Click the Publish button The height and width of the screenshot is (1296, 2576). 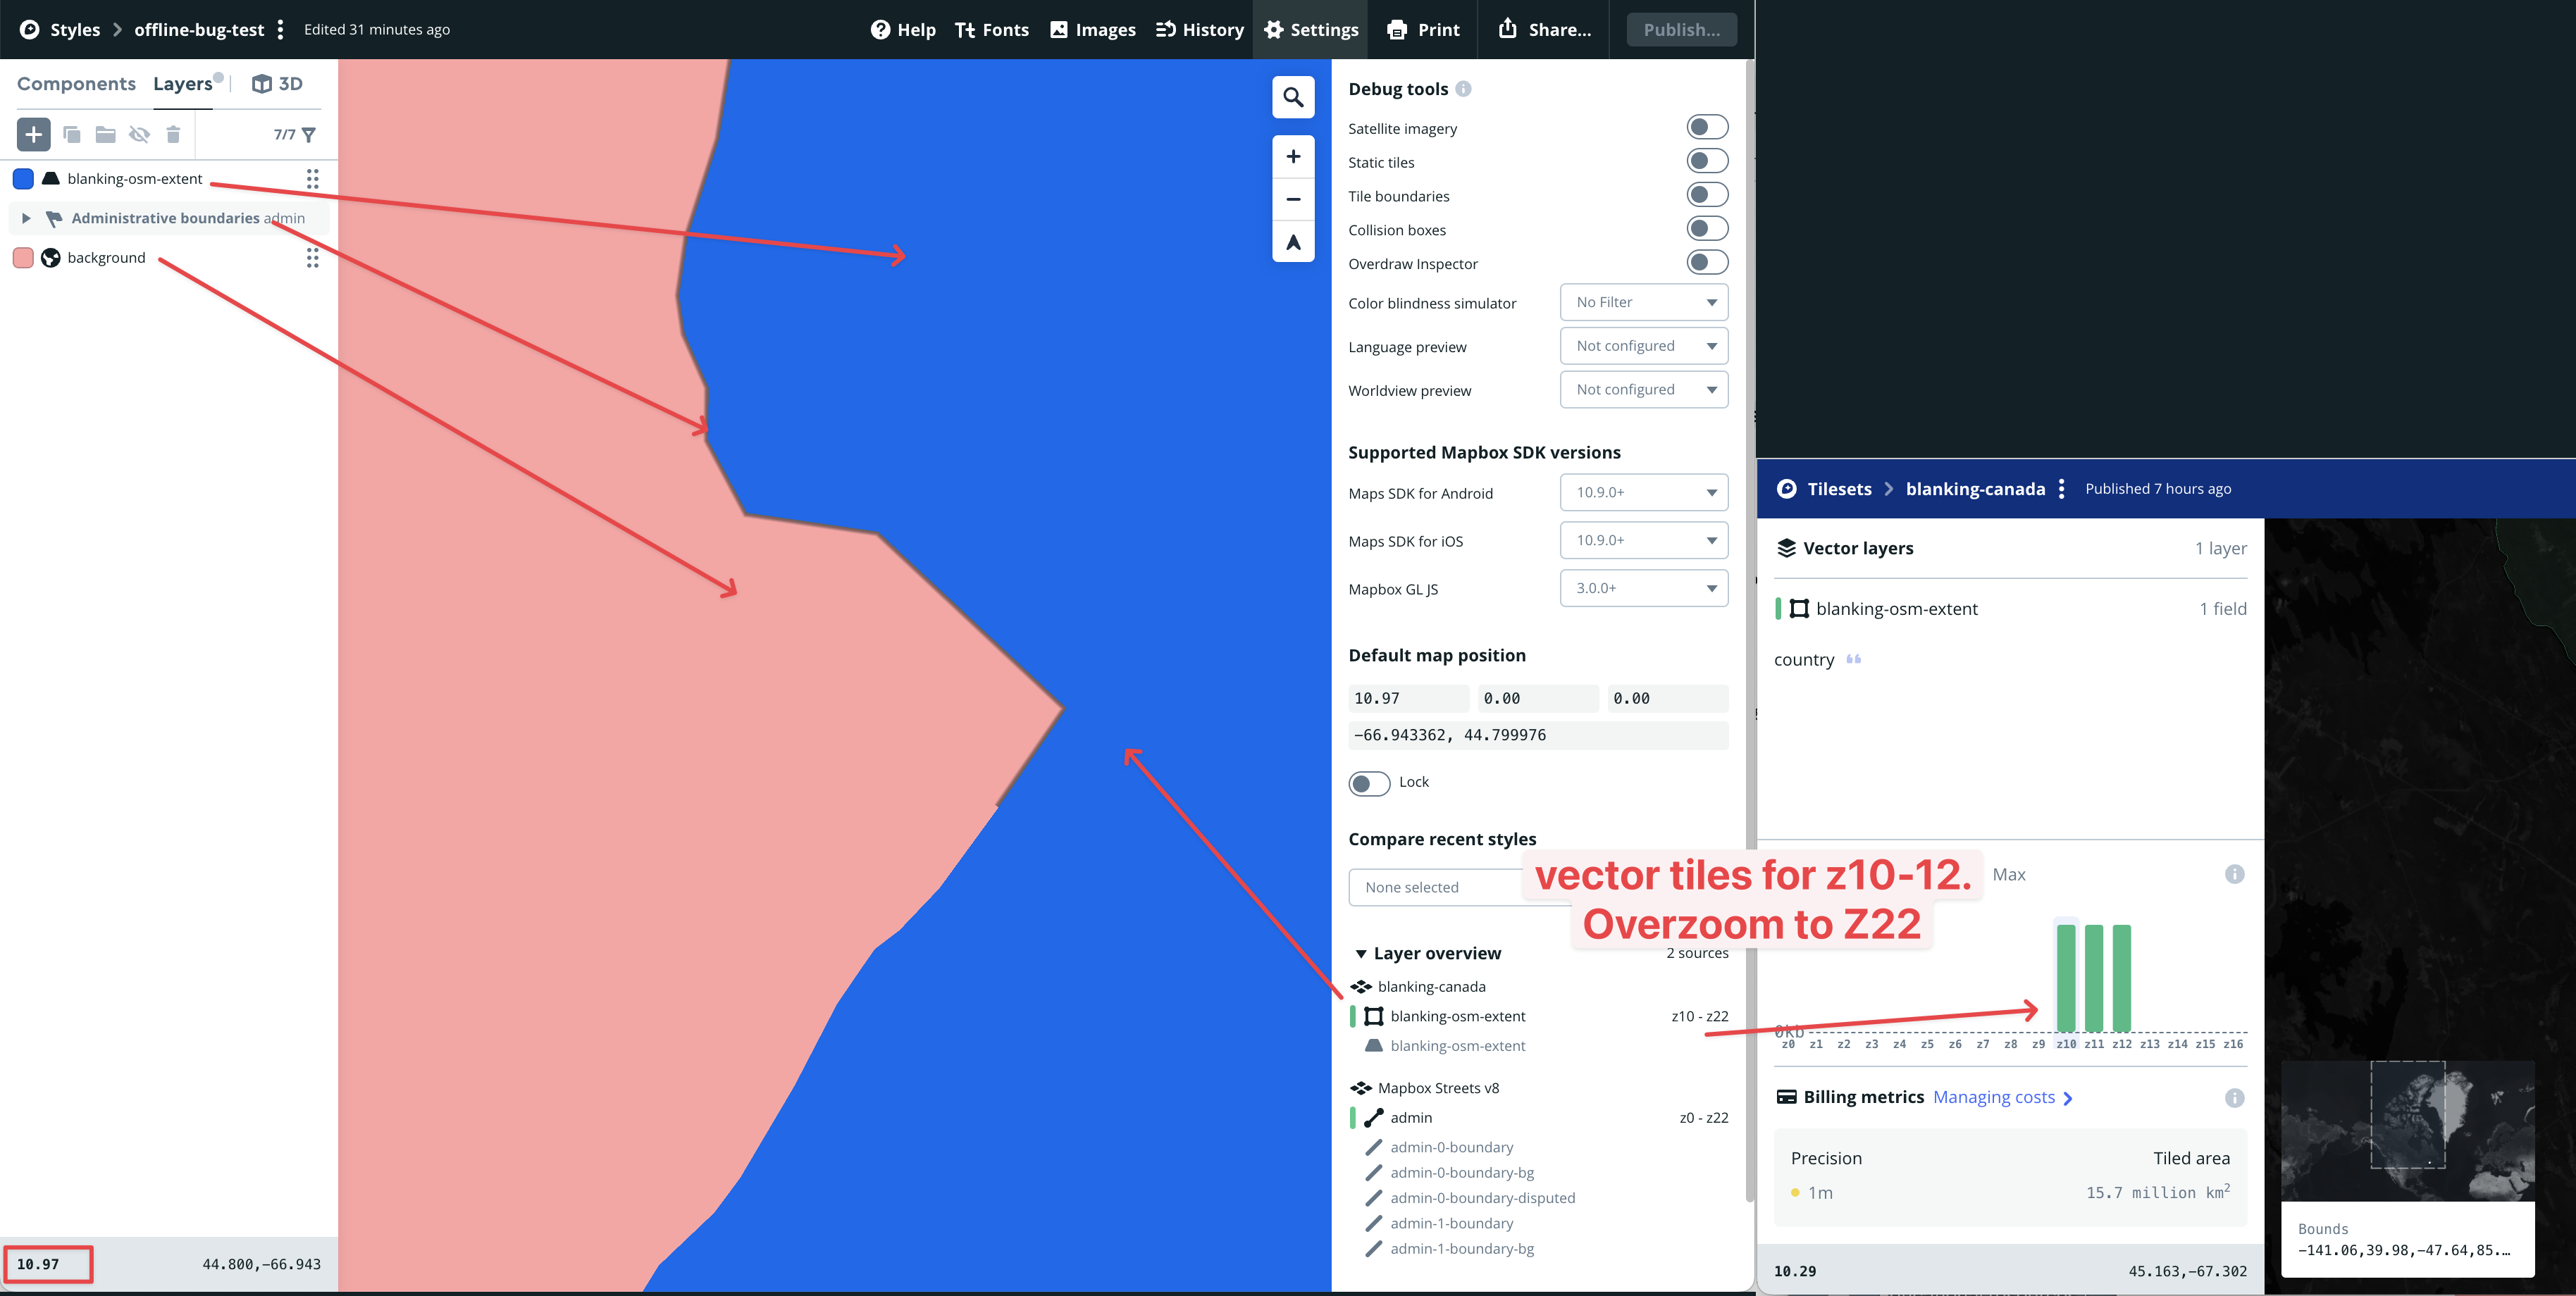click(x=1681, y=29)
